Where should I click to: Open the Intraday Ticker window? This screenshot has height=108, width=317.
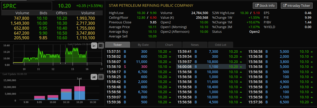point(297,5)
